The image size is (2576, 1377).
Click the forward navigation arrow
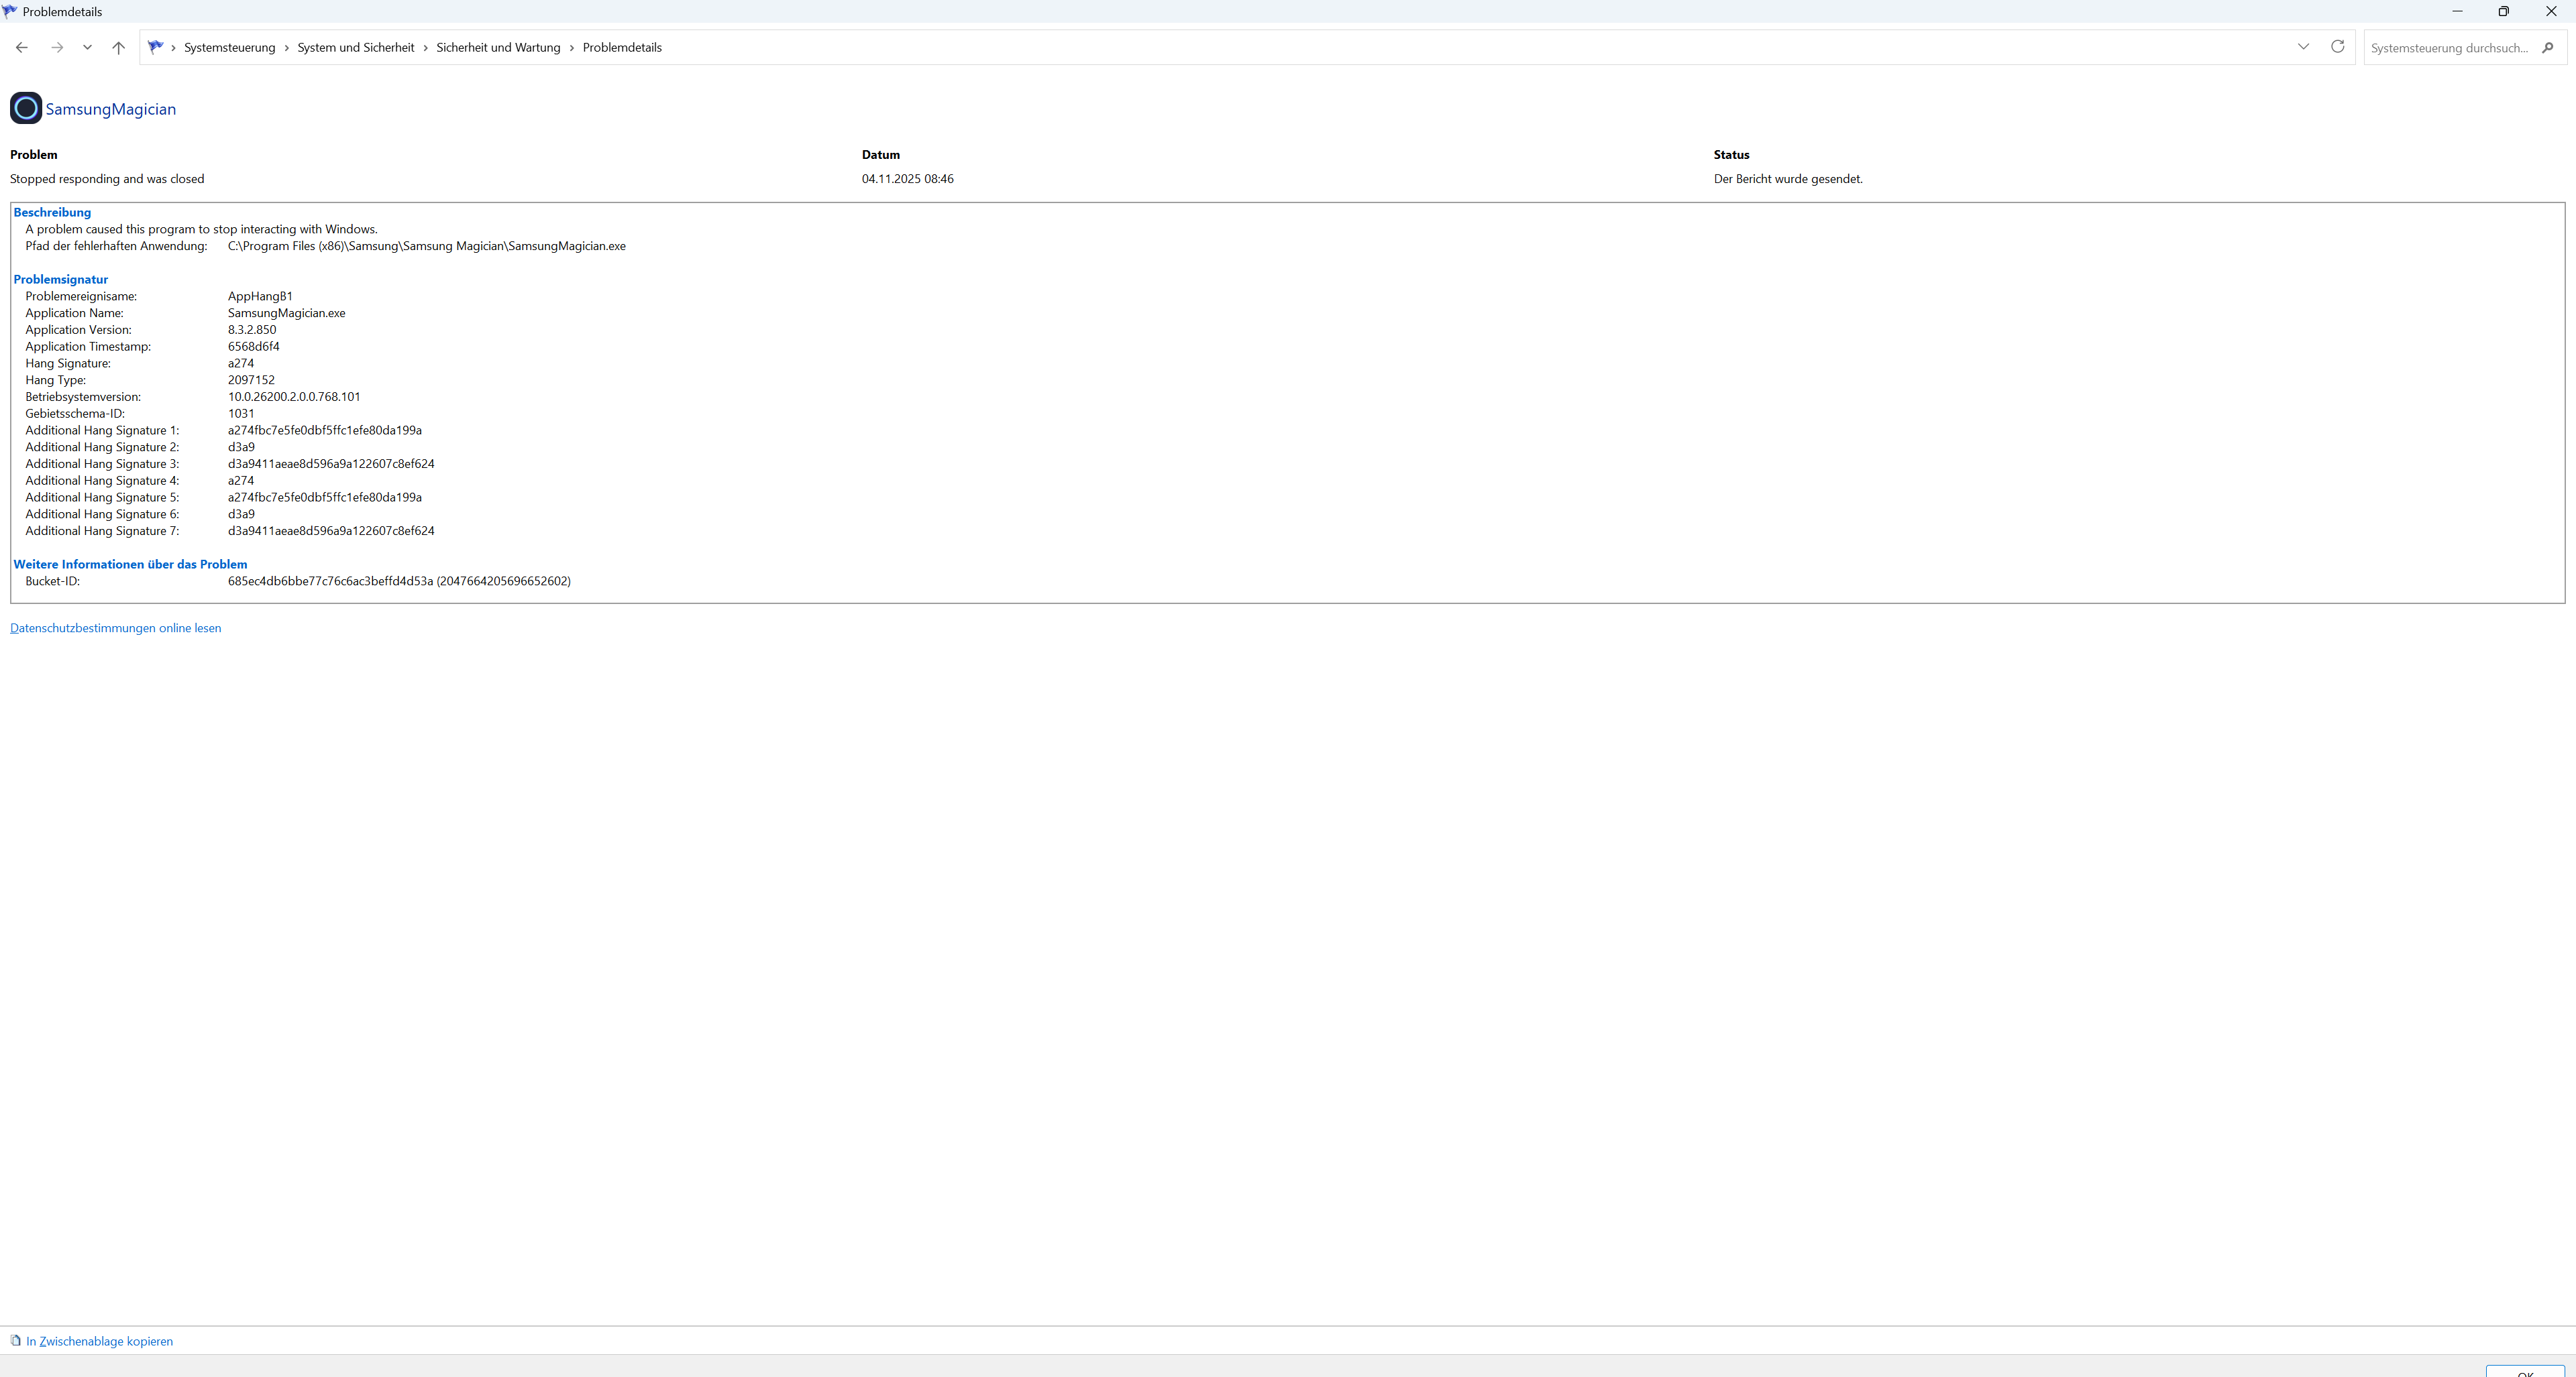pyautogui.click(x=57, y=47)
